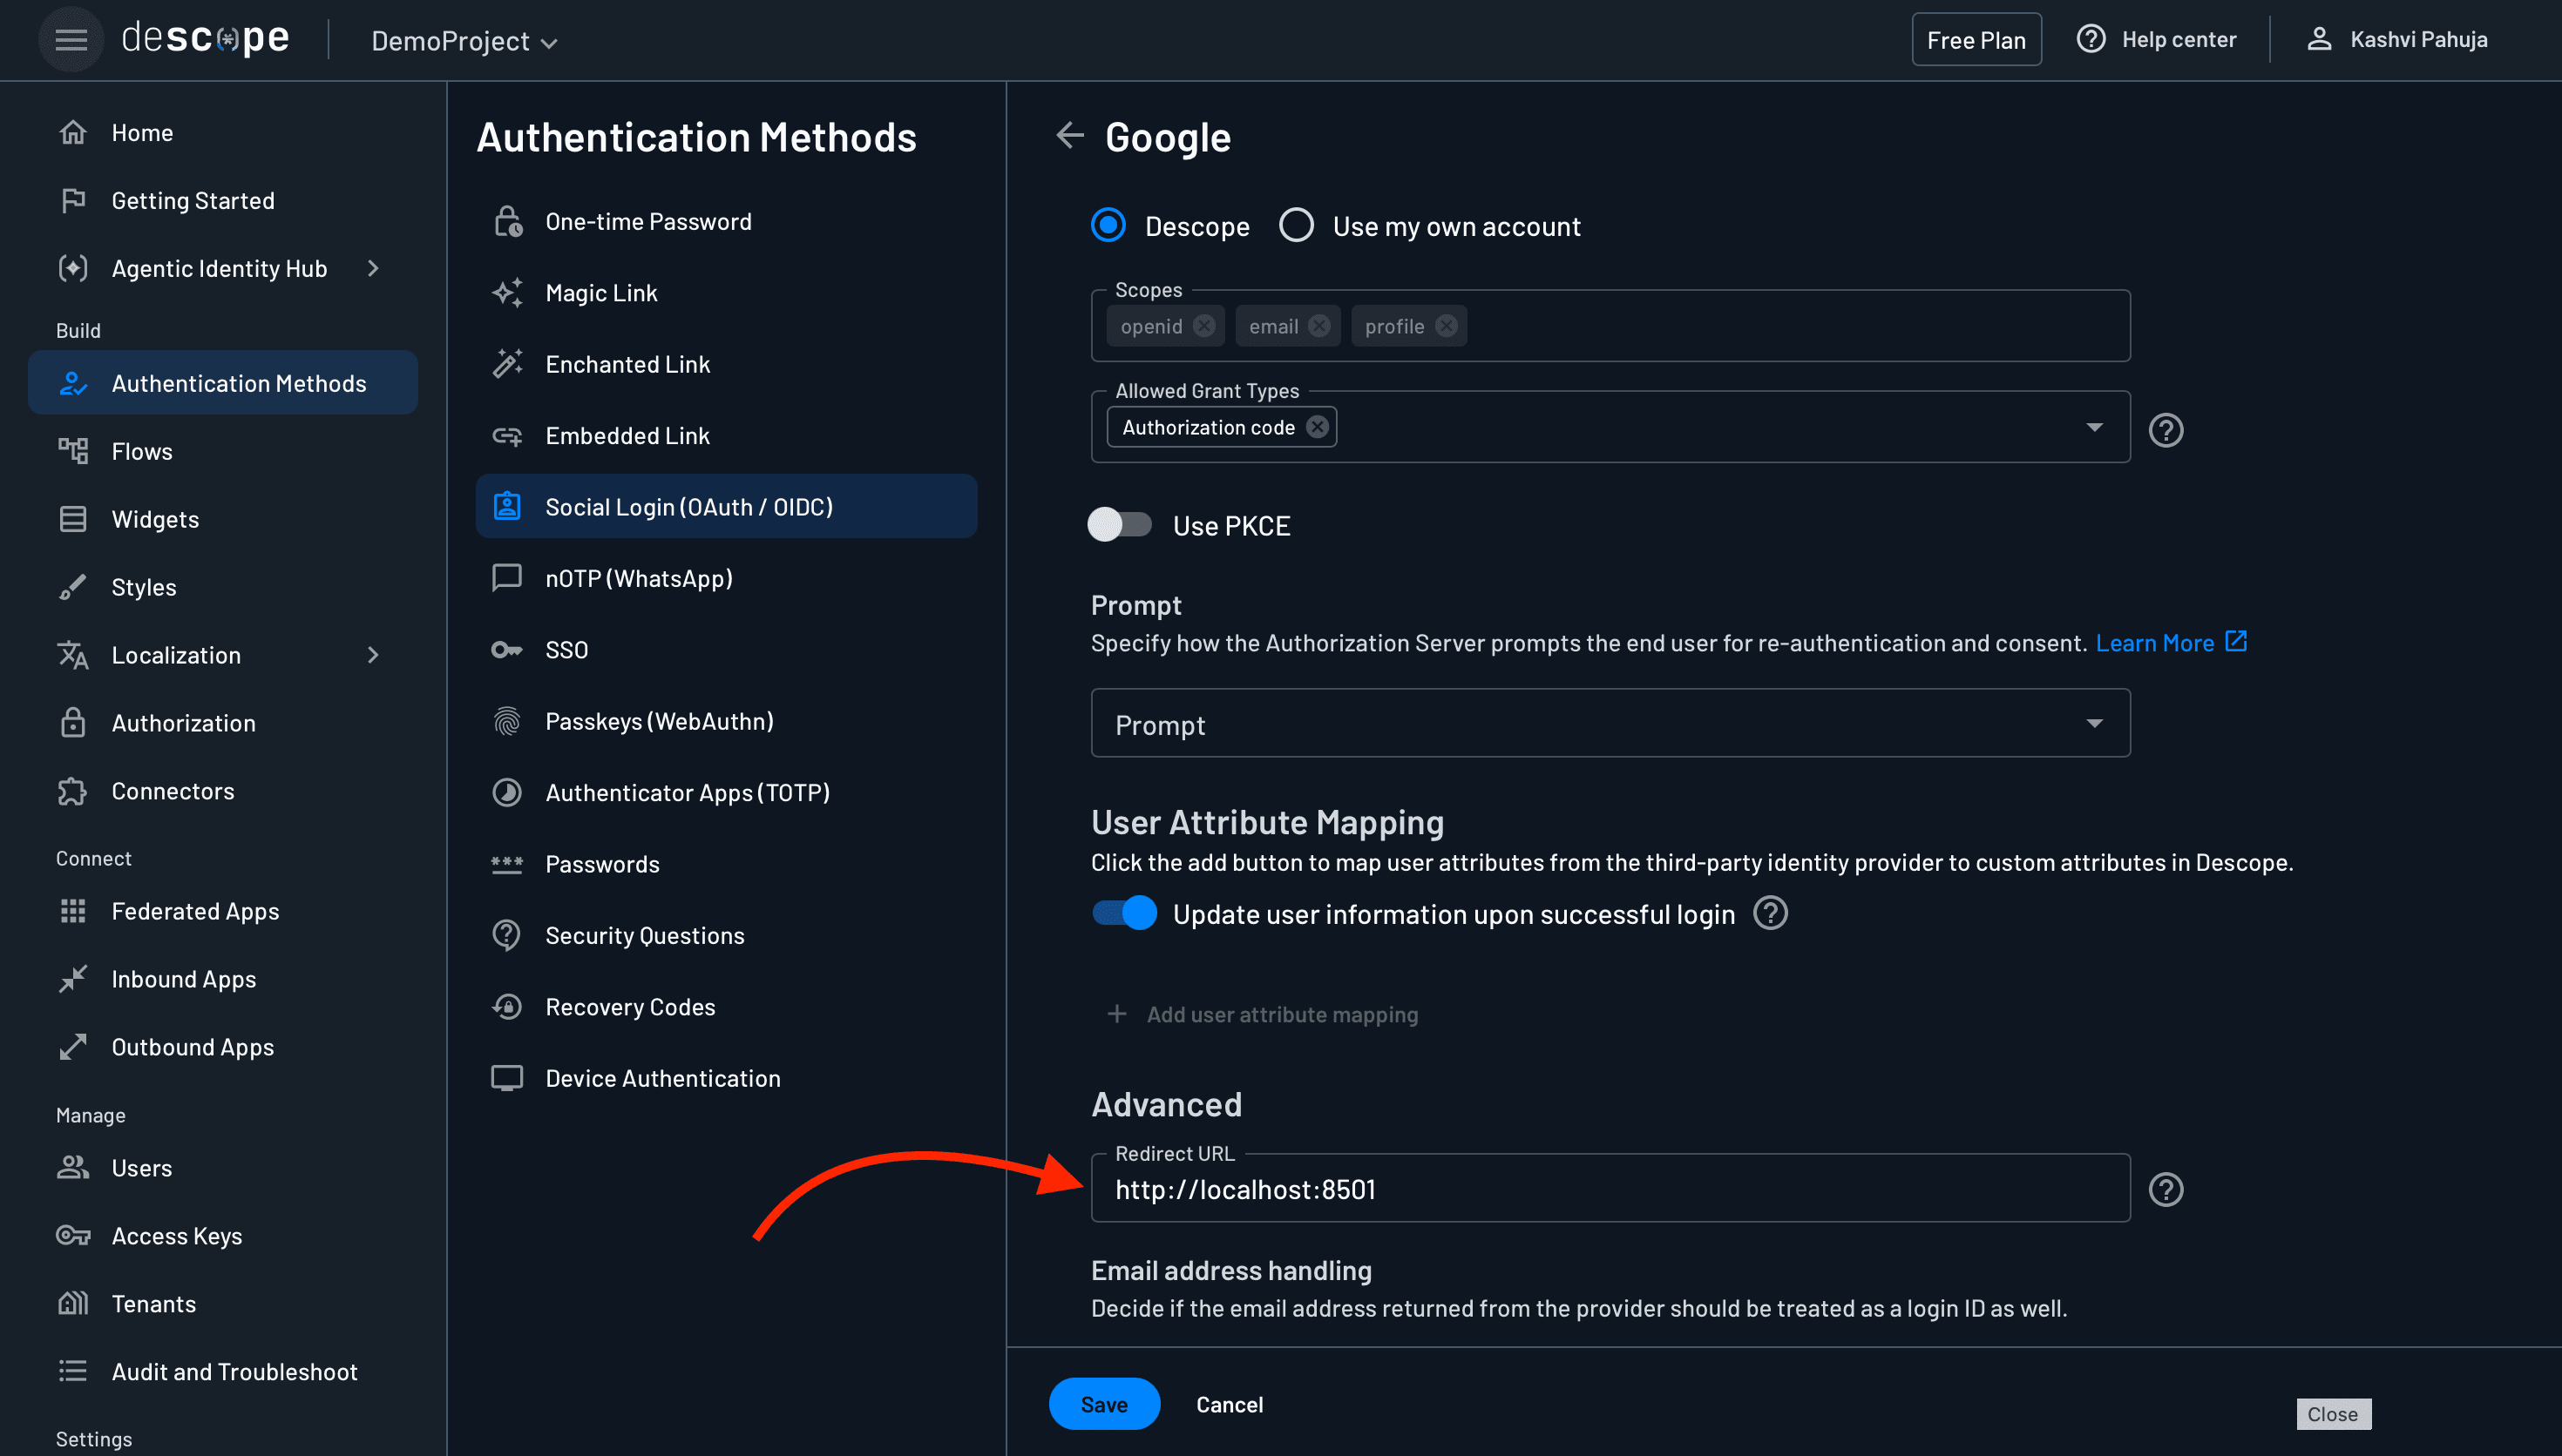Expand the DemoProject project selector
This screenshot has width=2562, height=1456.
click(464, 41)
